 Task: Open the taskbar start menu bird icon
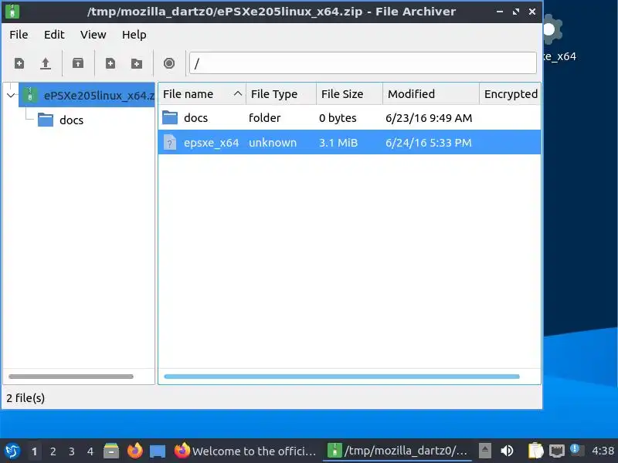coord(12,451)
